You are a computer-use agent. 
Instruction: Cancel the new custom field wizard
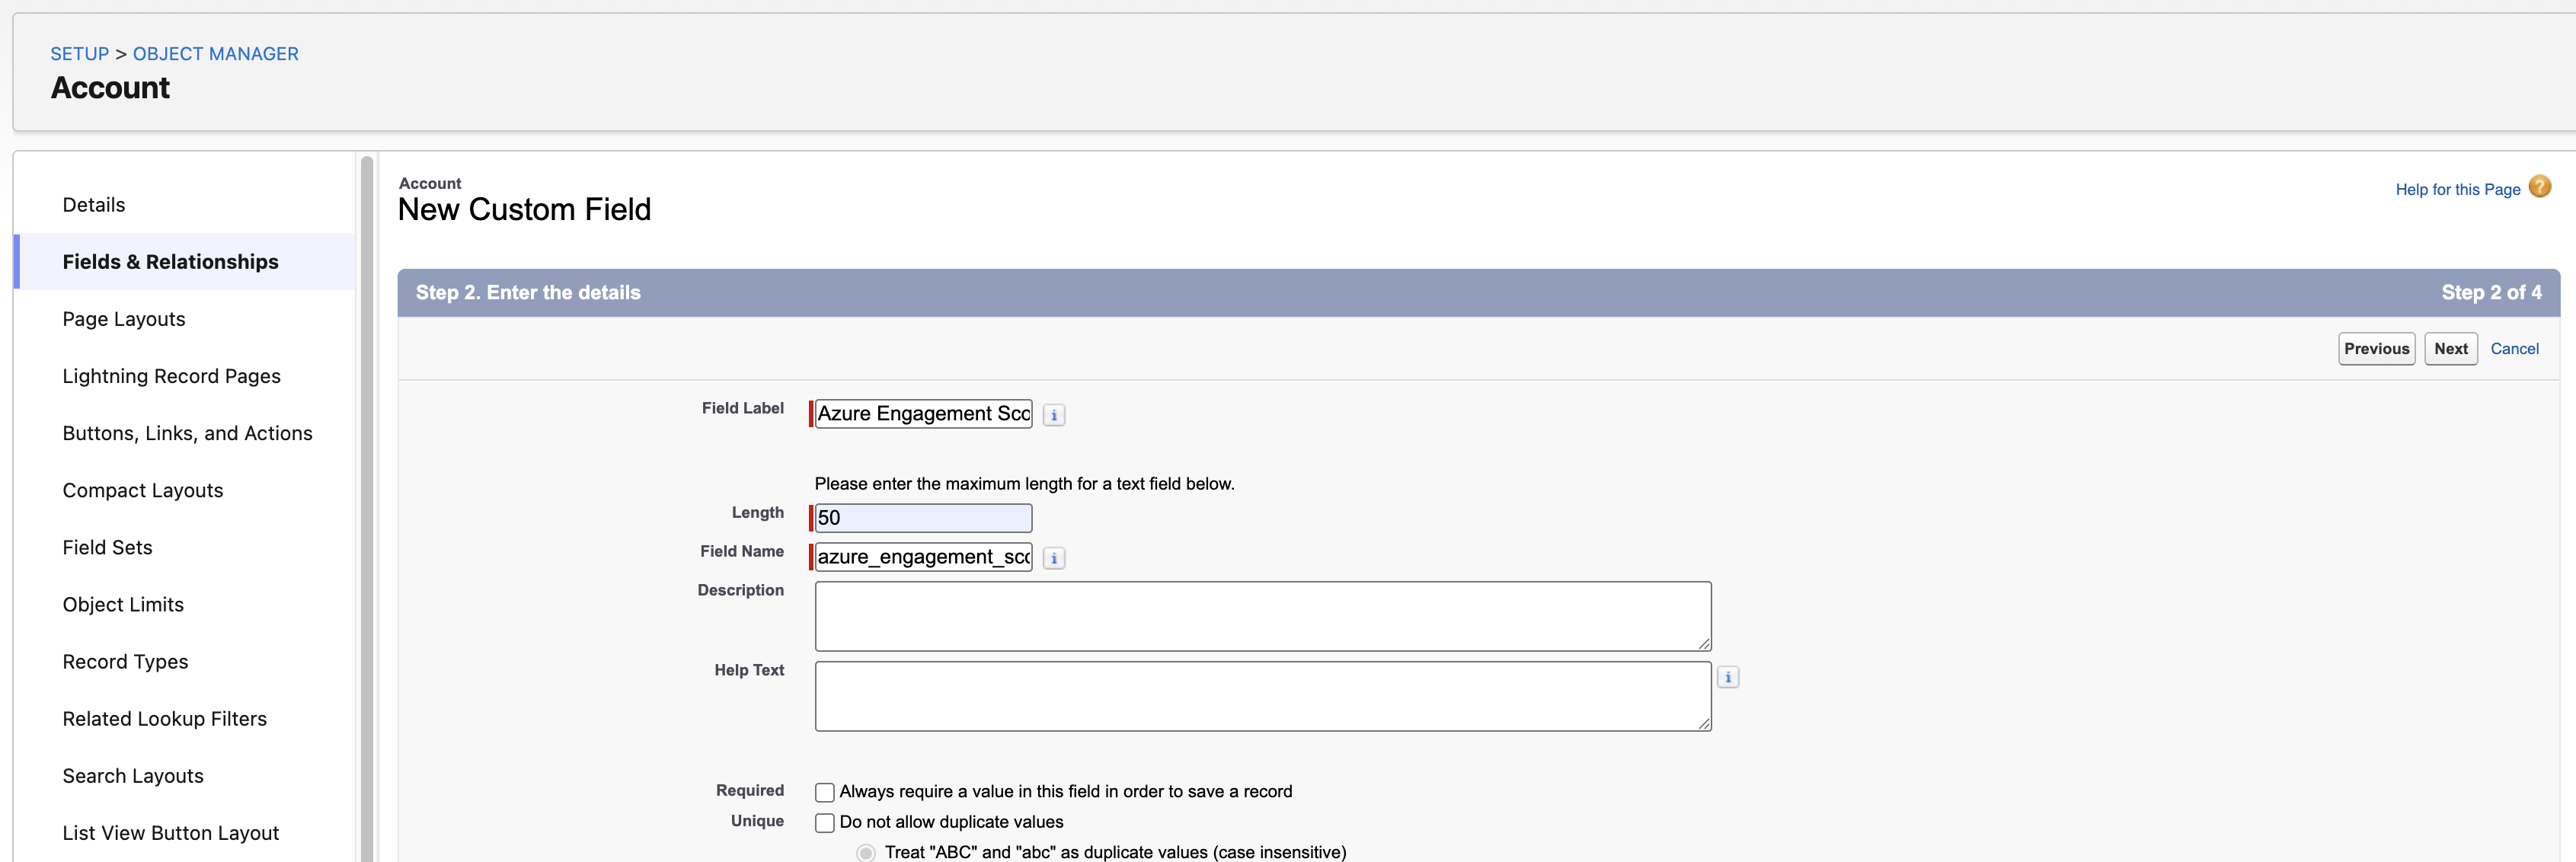pos(2514,349)
